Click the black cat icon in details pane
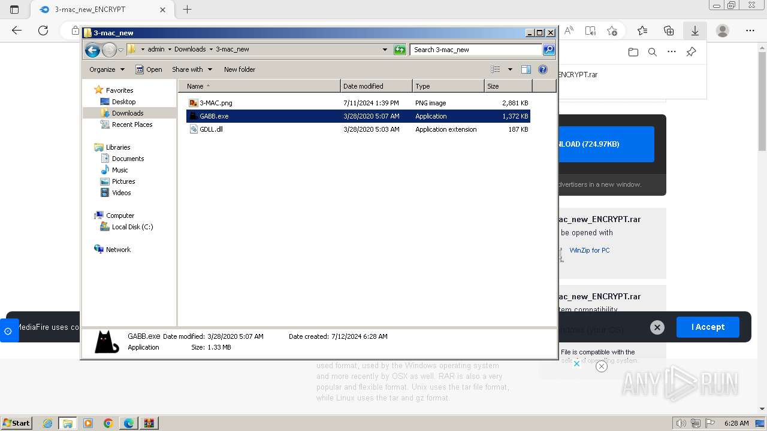767x431 pixels. pos(107,342)
